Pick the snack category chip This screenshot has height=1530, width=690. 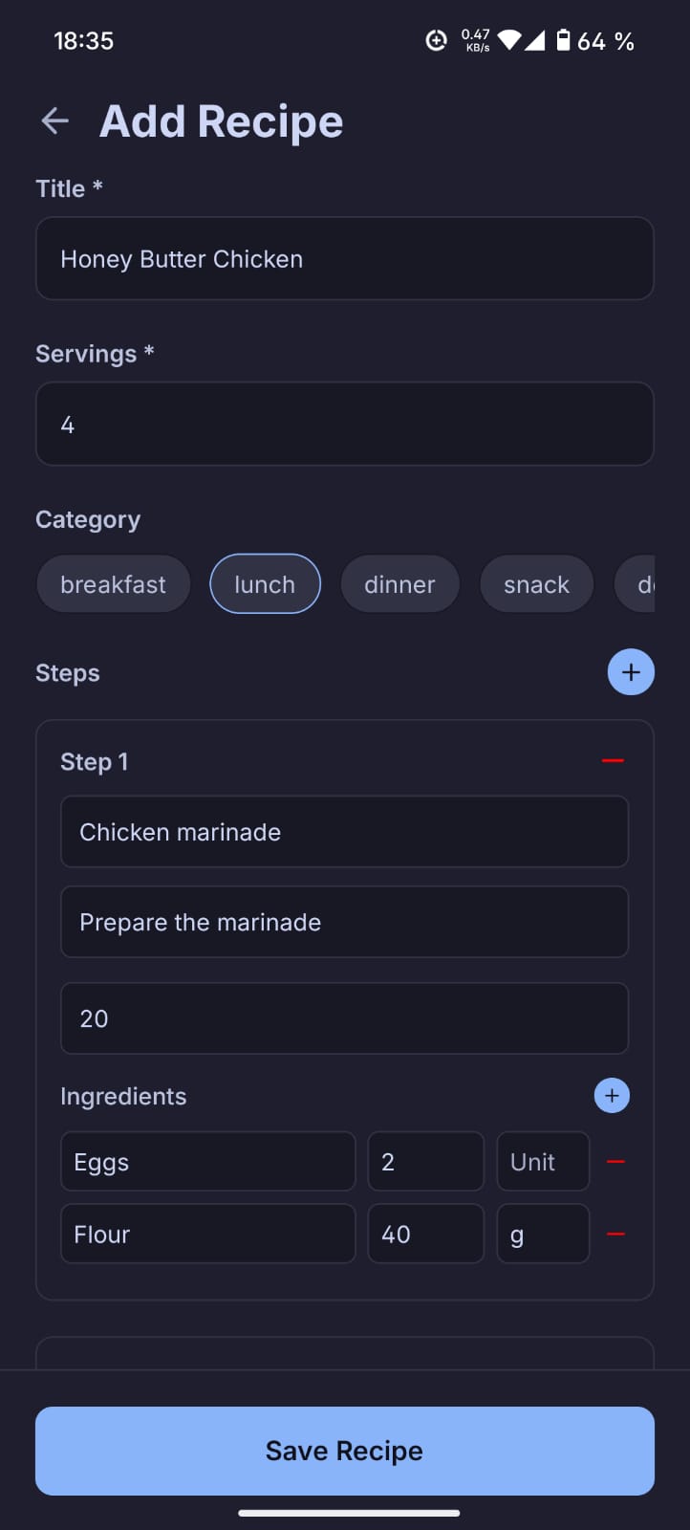536,584
